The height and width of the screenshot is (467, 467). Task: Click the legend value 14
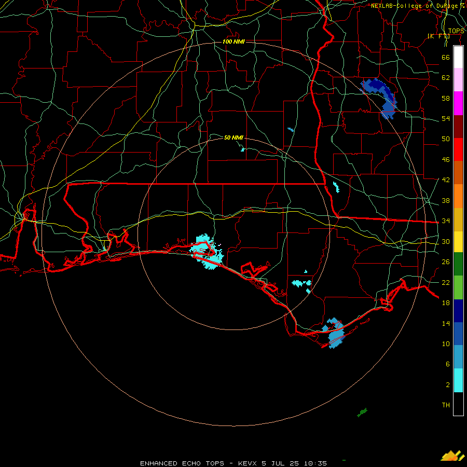pos(446,324)
